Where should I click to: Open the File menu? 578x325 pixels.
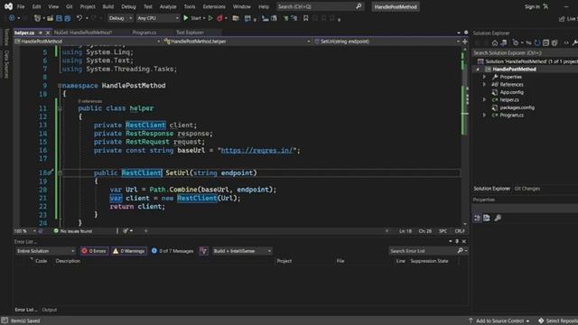tap(21, 6)
